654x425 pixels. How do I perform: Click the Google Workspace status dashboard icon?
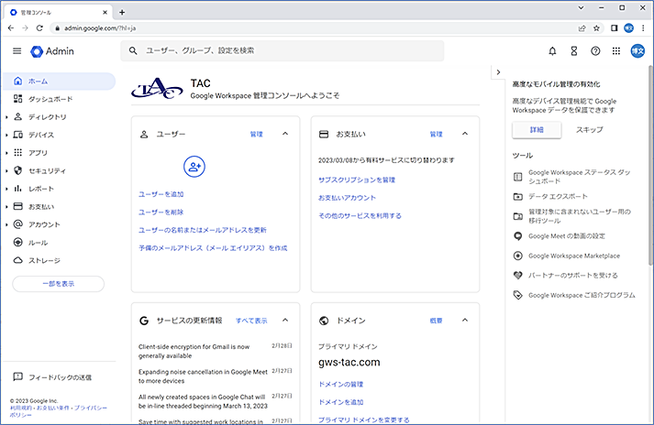517,177
